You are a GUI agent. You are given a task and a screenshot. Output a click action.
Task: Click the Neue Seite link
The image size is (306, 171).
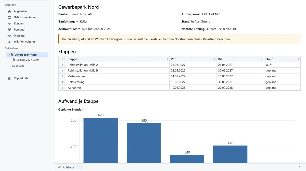(18, 66)
